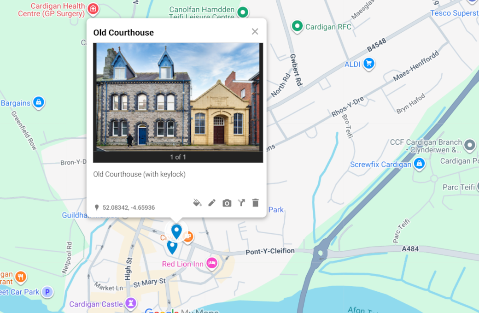Click the Old Courthouse title text
This screenshot has height=313, width=479.
pyautogui.click(x=123, y=33)
